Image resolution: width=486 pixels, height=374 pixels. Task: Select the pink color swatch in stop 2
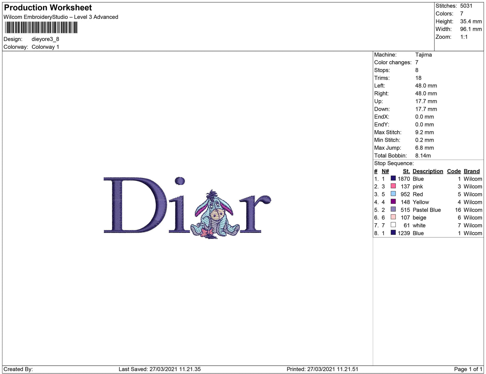393,186
